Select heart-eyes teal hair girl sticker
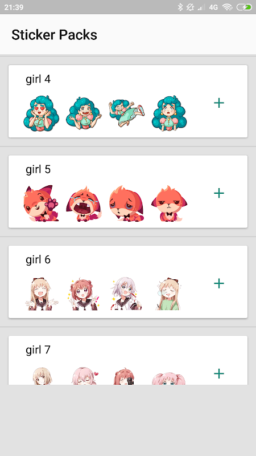This screenshot has height=456, width=256. point(41,113)
